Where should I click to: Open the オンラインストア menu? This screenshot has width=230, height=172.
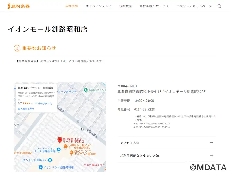click(x=99, y=6)
